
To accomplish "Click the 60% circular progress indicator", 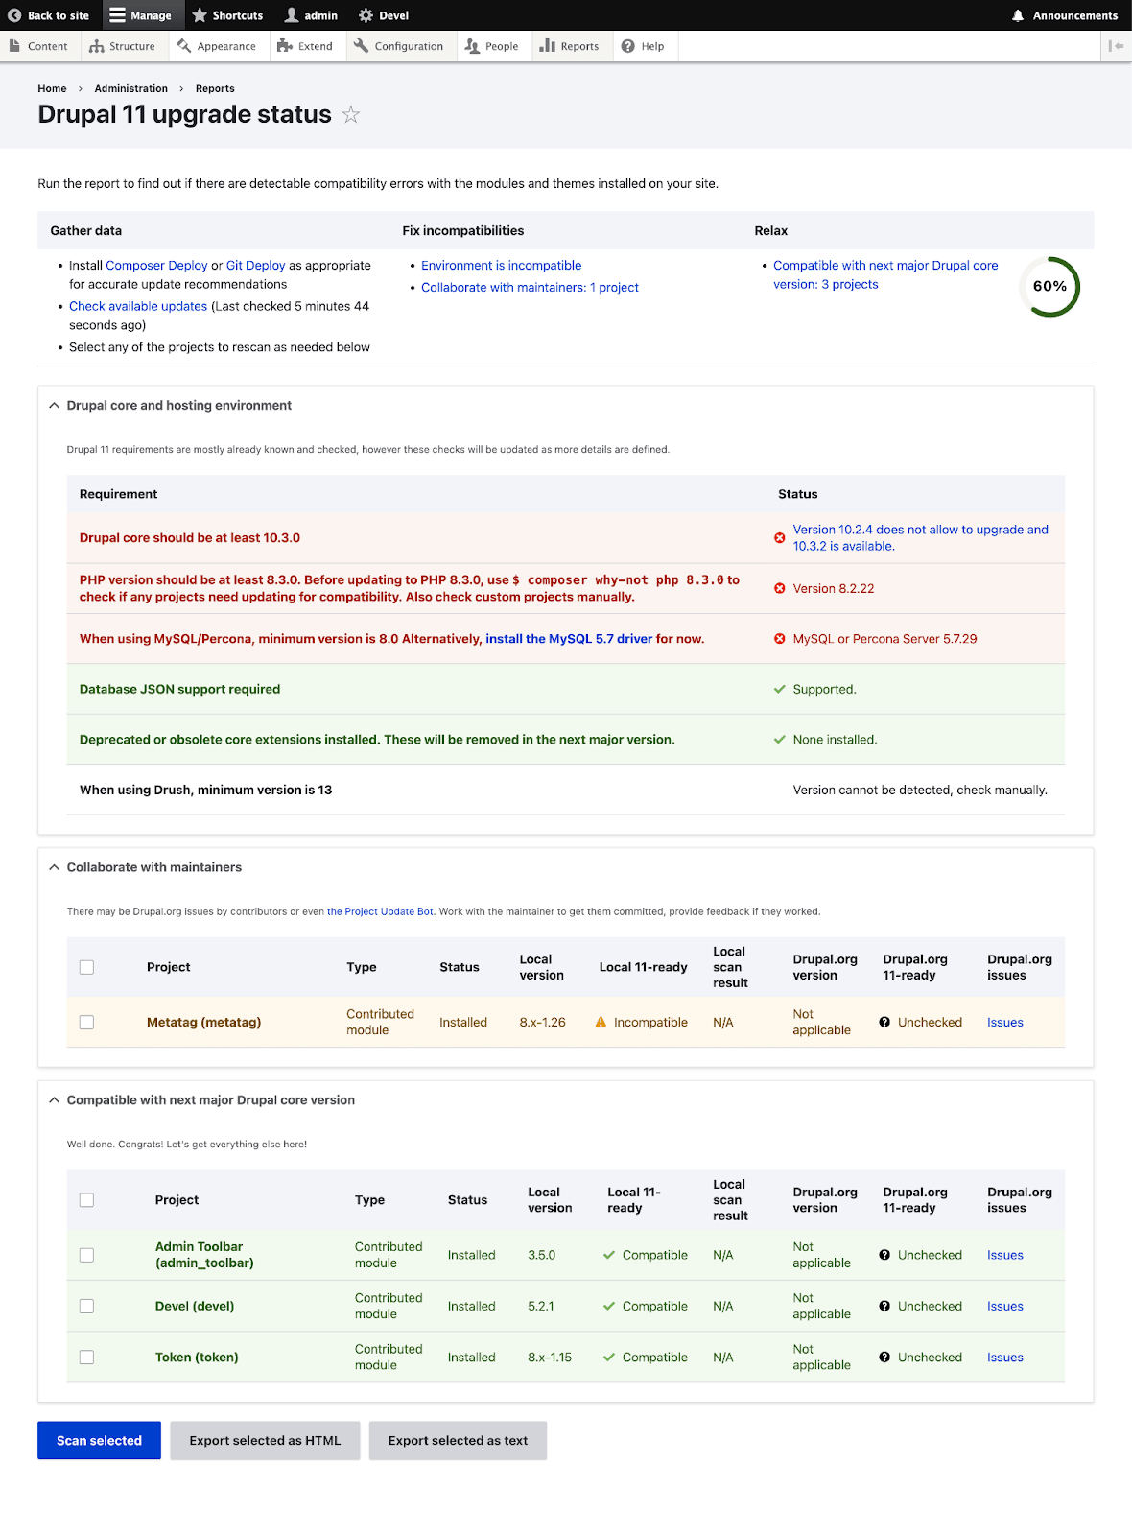I will coord(1049,287).
